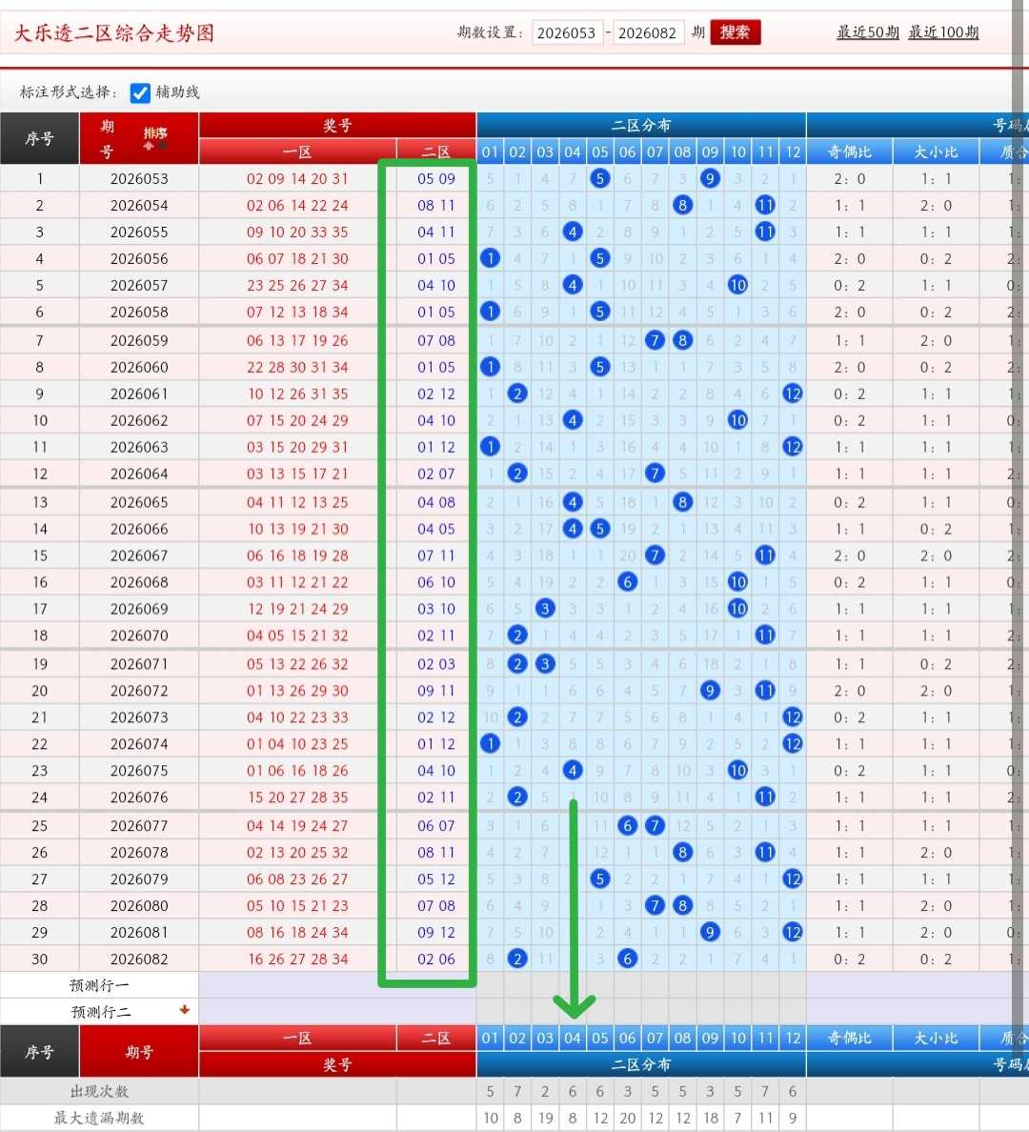Open the 最近50期 link
The width and height of the screenshot is (1029, 1132).
click(x=867, y=32)
